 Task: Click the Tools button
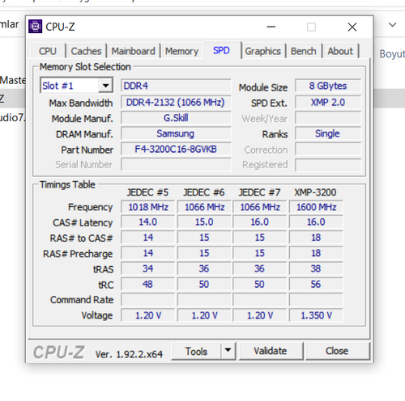click(x=196, y=352)
